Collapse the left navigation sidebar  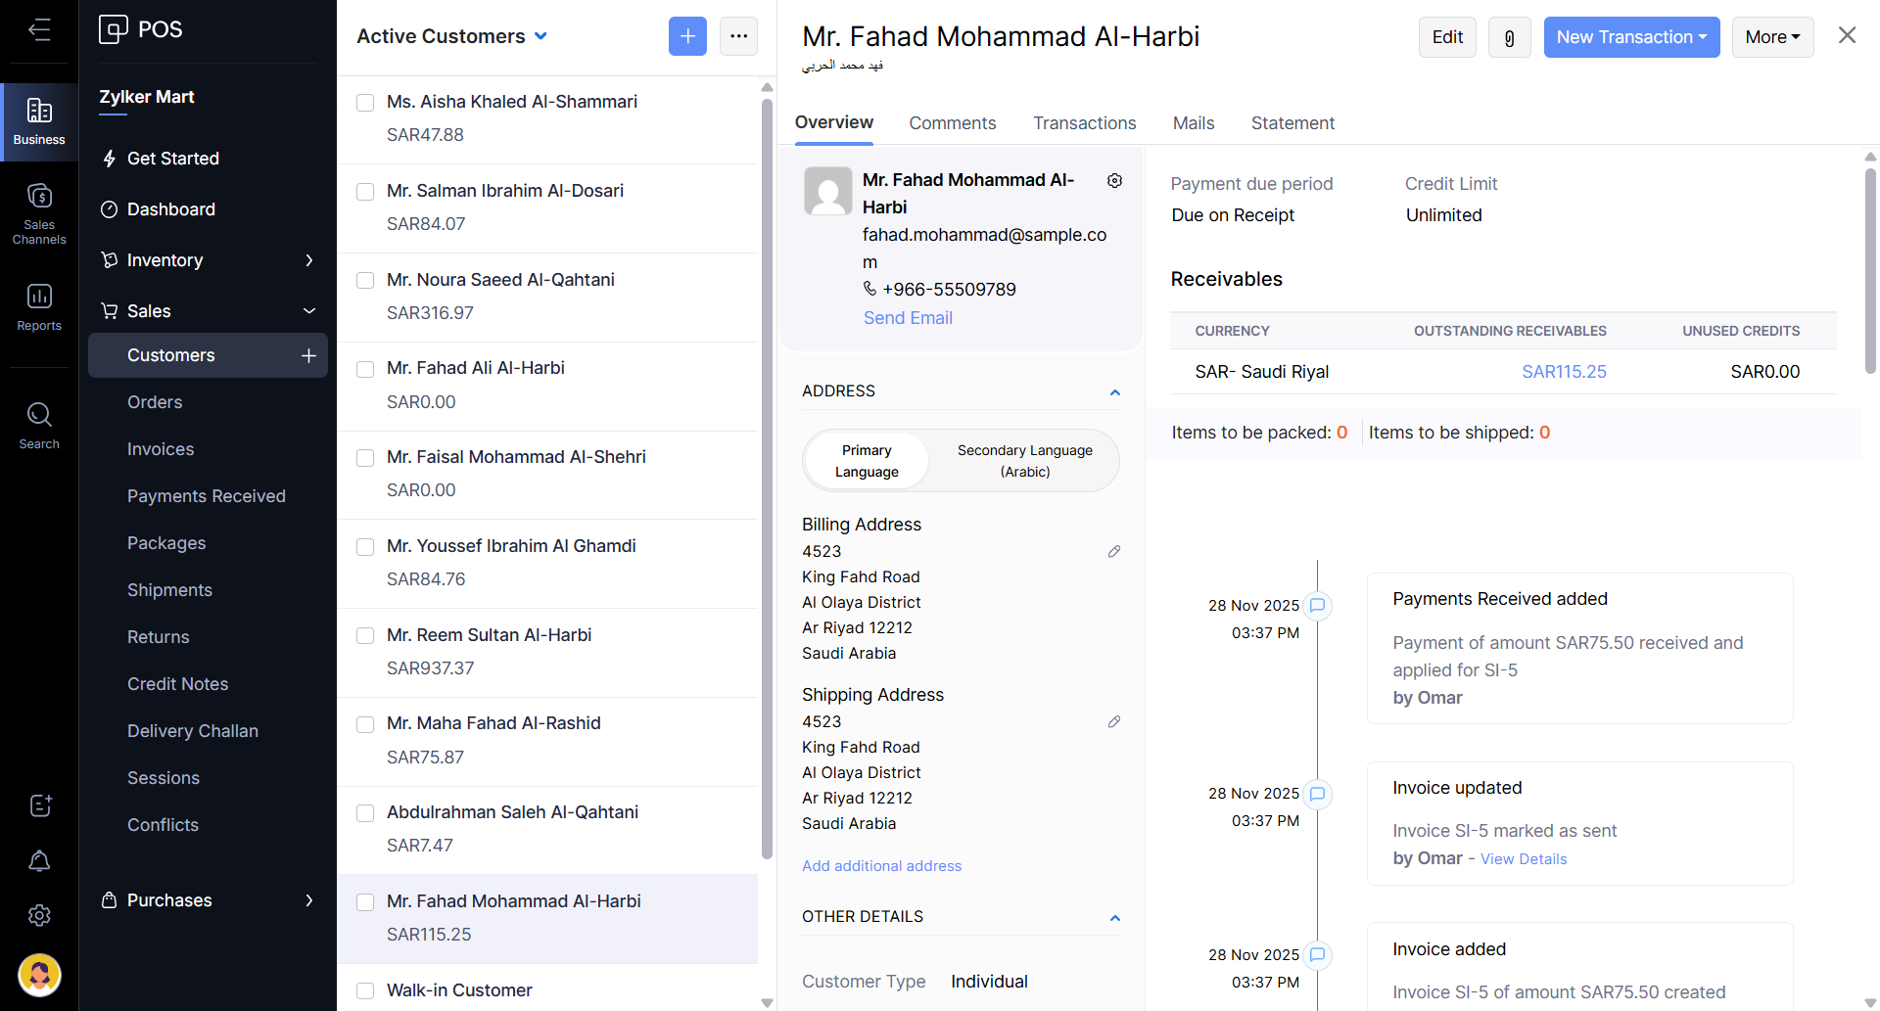click(x=39, y=29)
